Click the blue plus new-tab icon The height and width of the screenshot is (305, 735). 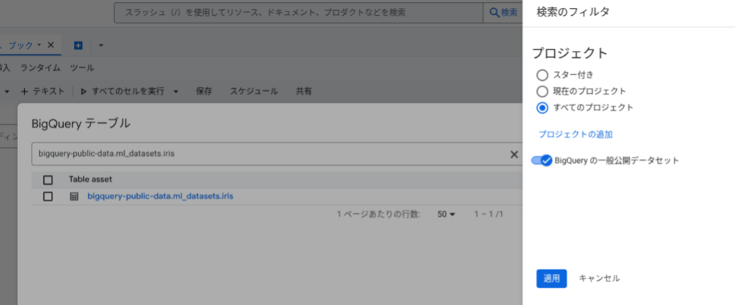(78, 45)
